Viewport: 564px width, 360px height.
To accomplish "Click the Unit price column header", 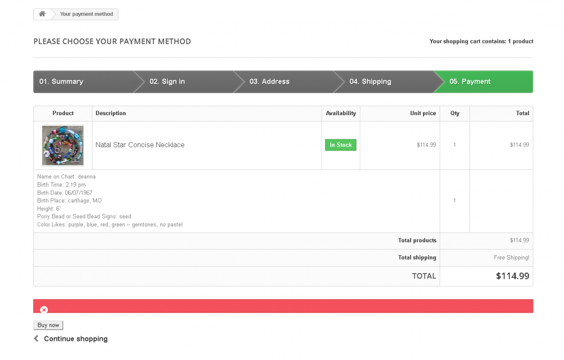I will 422,113.
